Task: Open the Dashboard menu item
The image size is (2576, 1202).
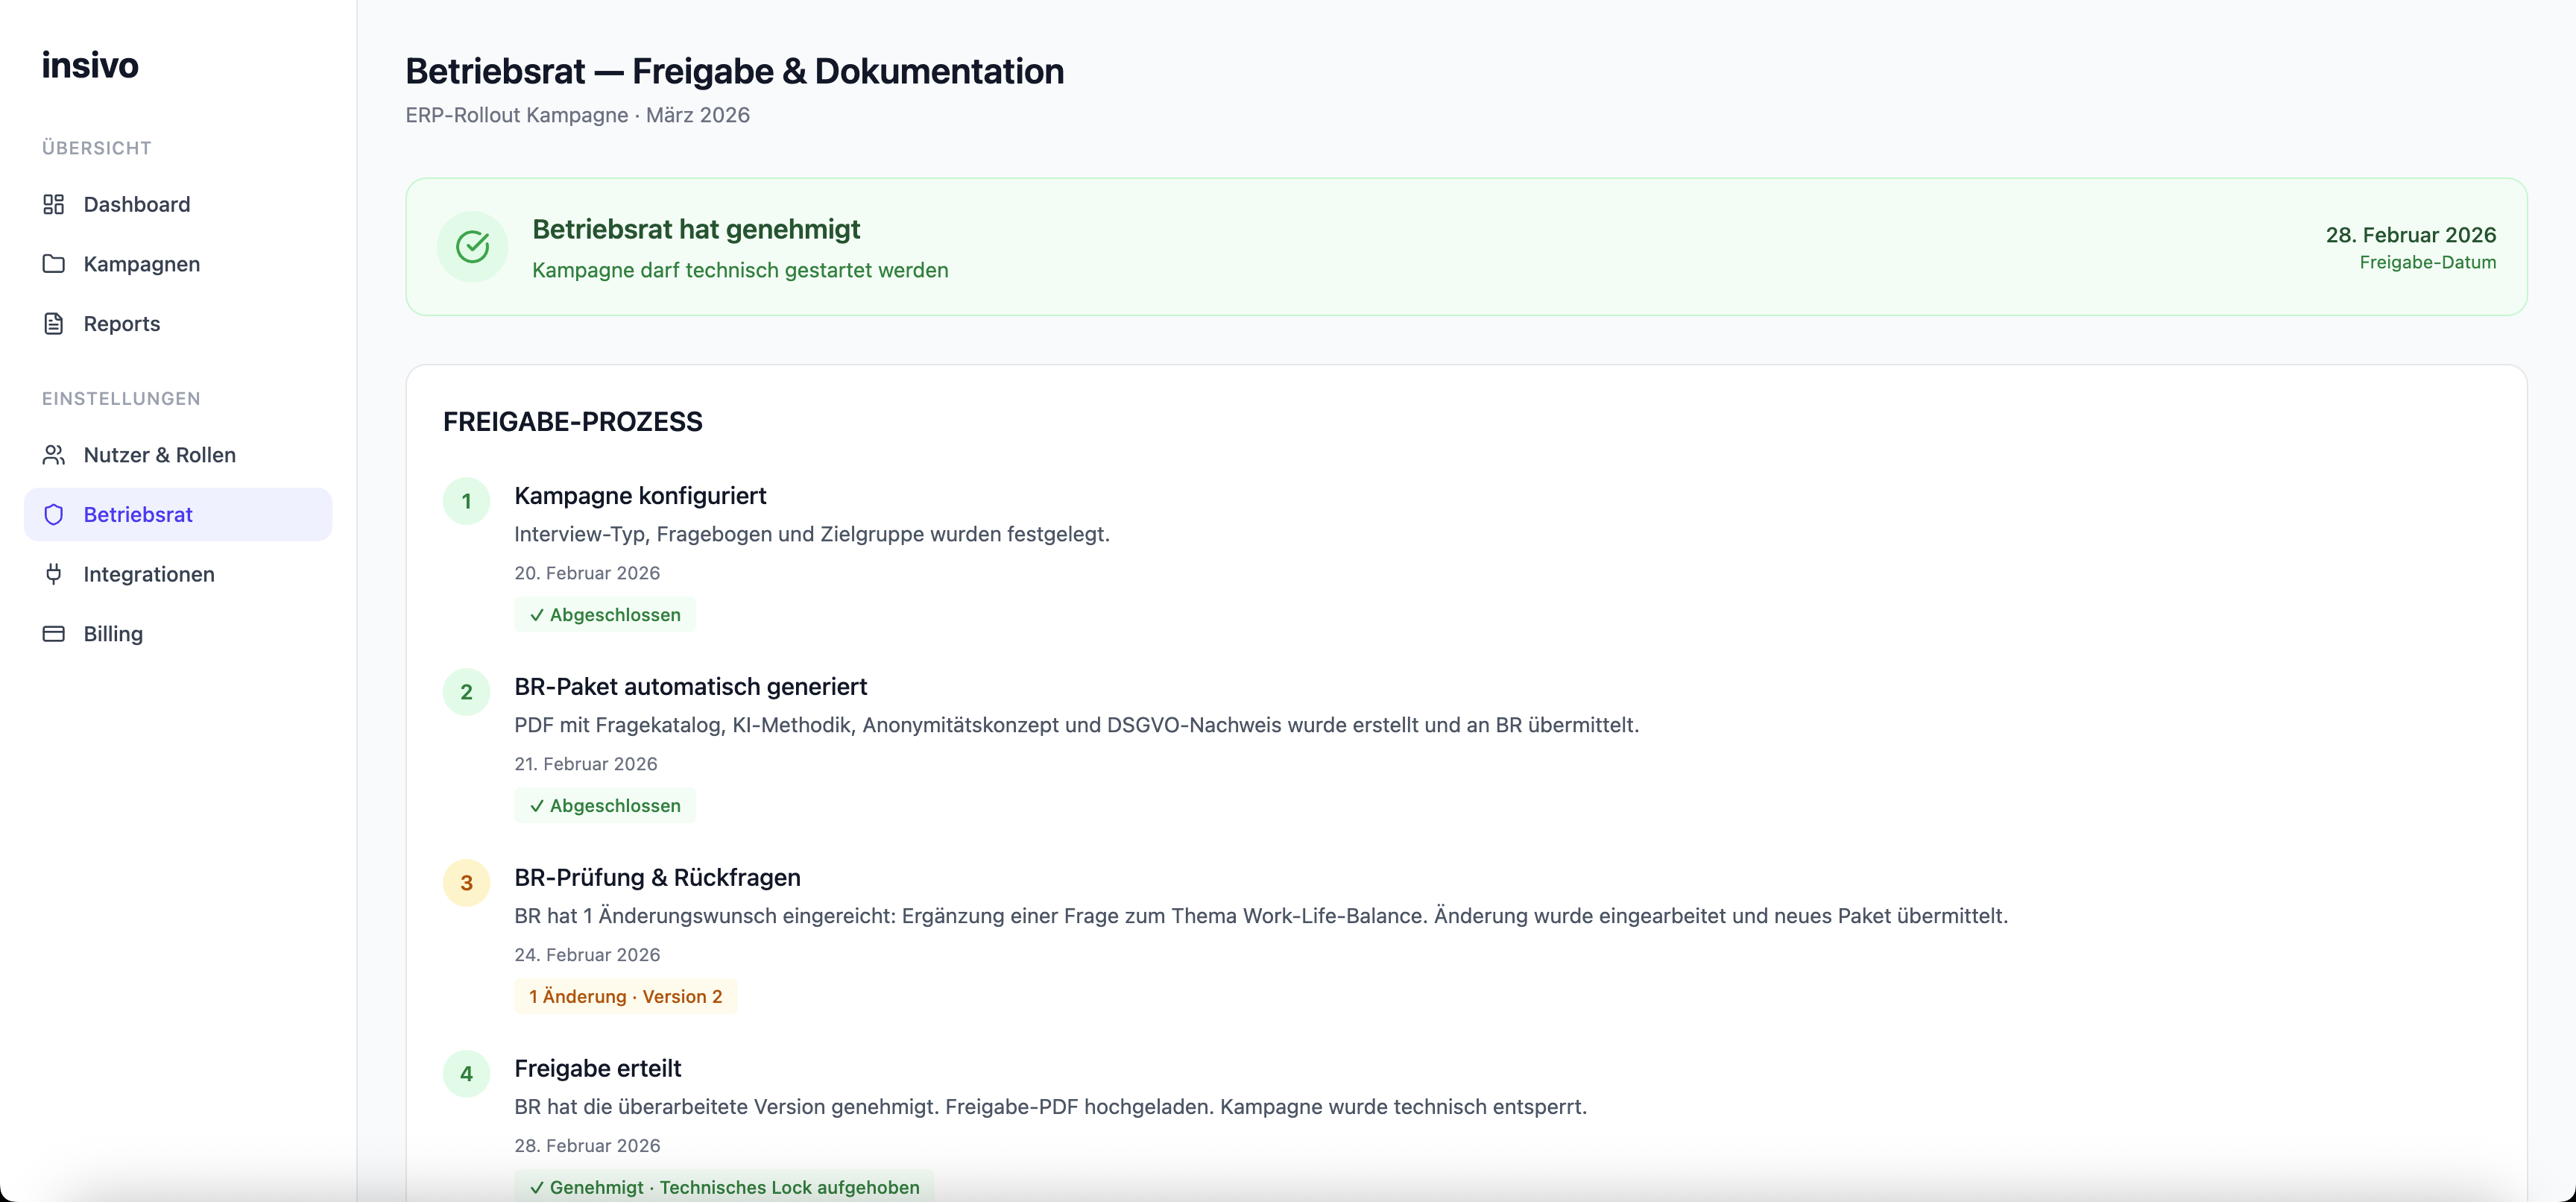Action: [x=136, y=204]
